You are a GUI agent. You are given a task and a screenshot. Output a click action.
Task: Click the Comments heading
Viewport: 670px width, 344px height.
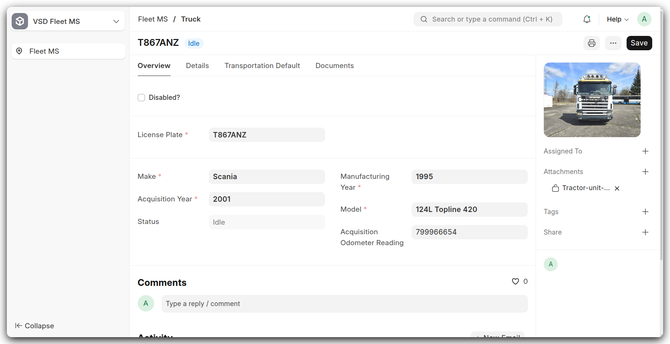162,283
